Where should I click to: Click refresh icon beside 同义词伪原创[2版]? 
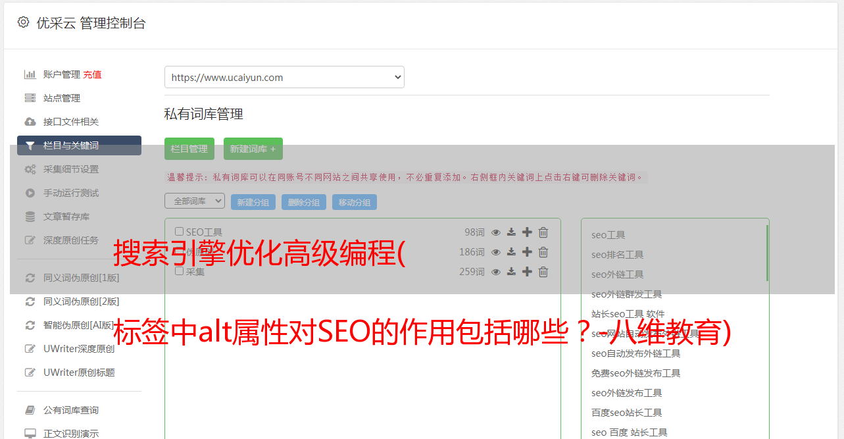30,301
